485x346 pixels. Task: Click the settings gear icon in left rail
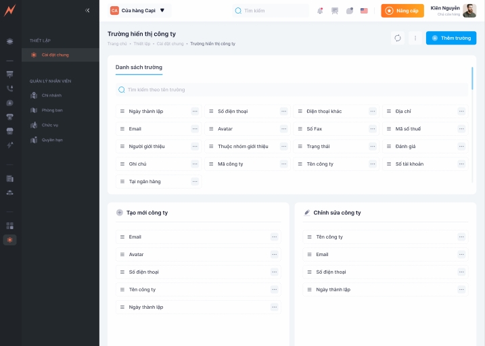[x=9, y=240]
